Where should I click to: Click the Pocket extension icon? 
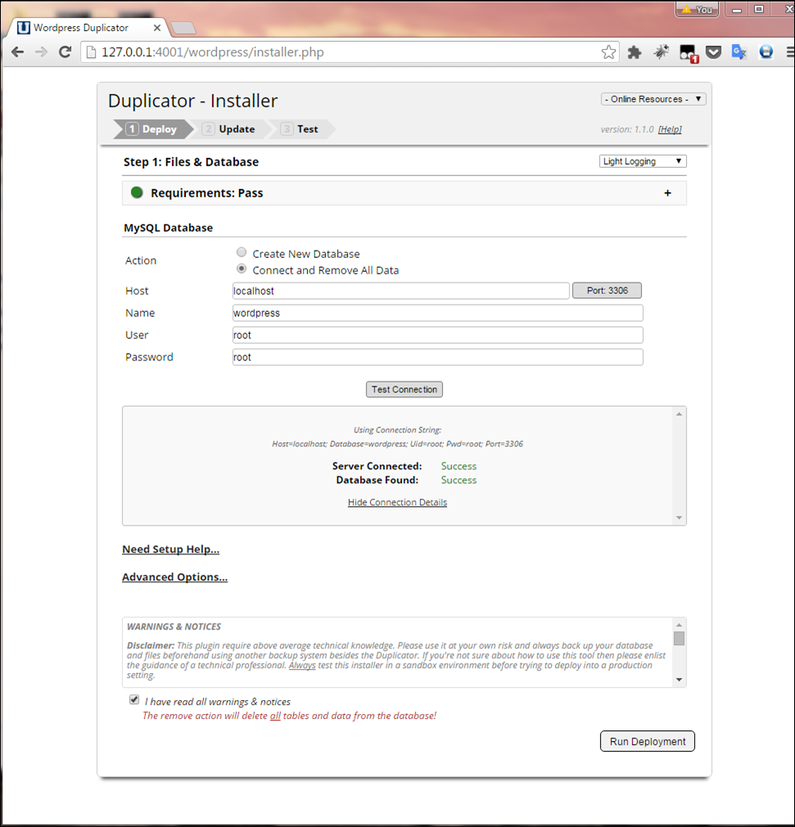tap(713, 52)
